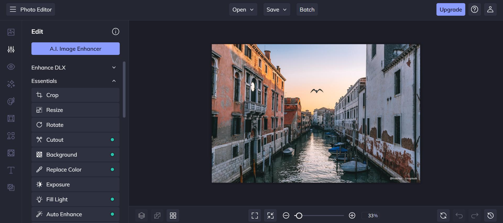Click the A.I. Image Enhancer button
503x223 pixels.
click(75, 49)
